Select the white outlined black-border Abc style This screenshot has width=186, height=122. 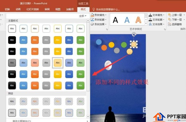click(x=12, y=29)
